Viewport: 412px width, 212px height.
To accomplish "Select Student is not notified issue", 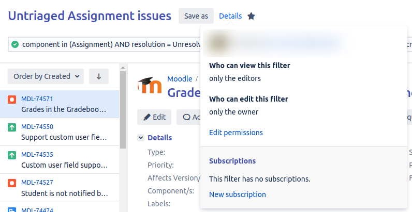I will [64, 193].
